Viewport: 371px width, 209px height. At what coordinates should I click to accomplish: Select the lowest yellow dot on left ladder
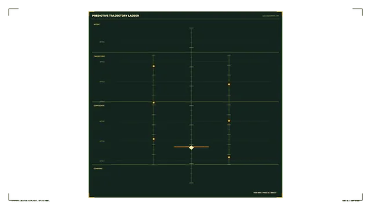(x=154, y=139)
